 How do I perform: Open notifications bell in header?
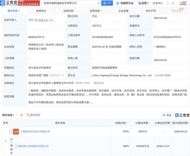pyautogui.click(x=173, y=3)
